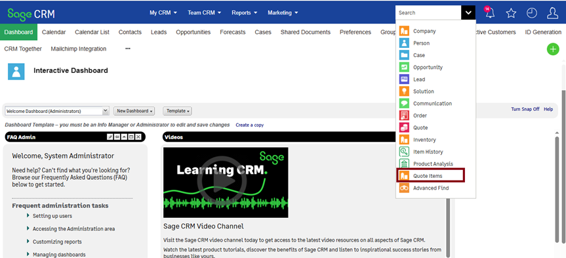The width and height of the screenshot is (566, 258).
Task: Click the FAQ Admin pin icon
Action: click(x=117, y=137)
